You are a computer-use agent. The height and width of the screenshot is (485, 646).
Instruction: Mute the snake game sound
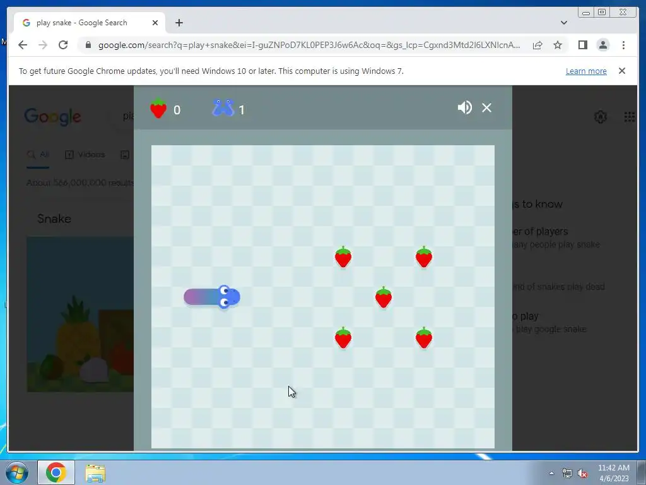pos(465,107)
